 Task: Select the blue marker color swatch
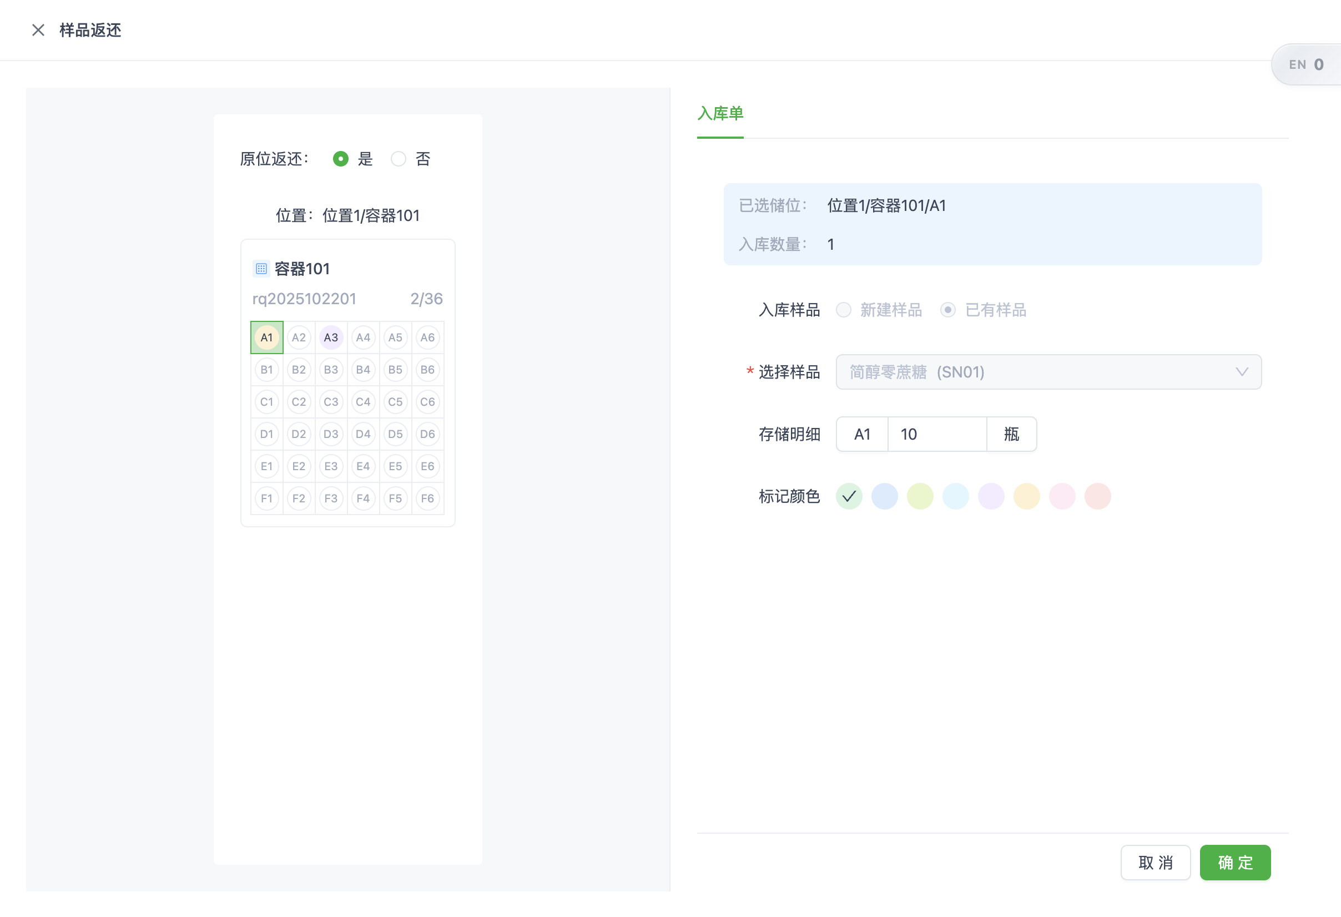[884, 496]
